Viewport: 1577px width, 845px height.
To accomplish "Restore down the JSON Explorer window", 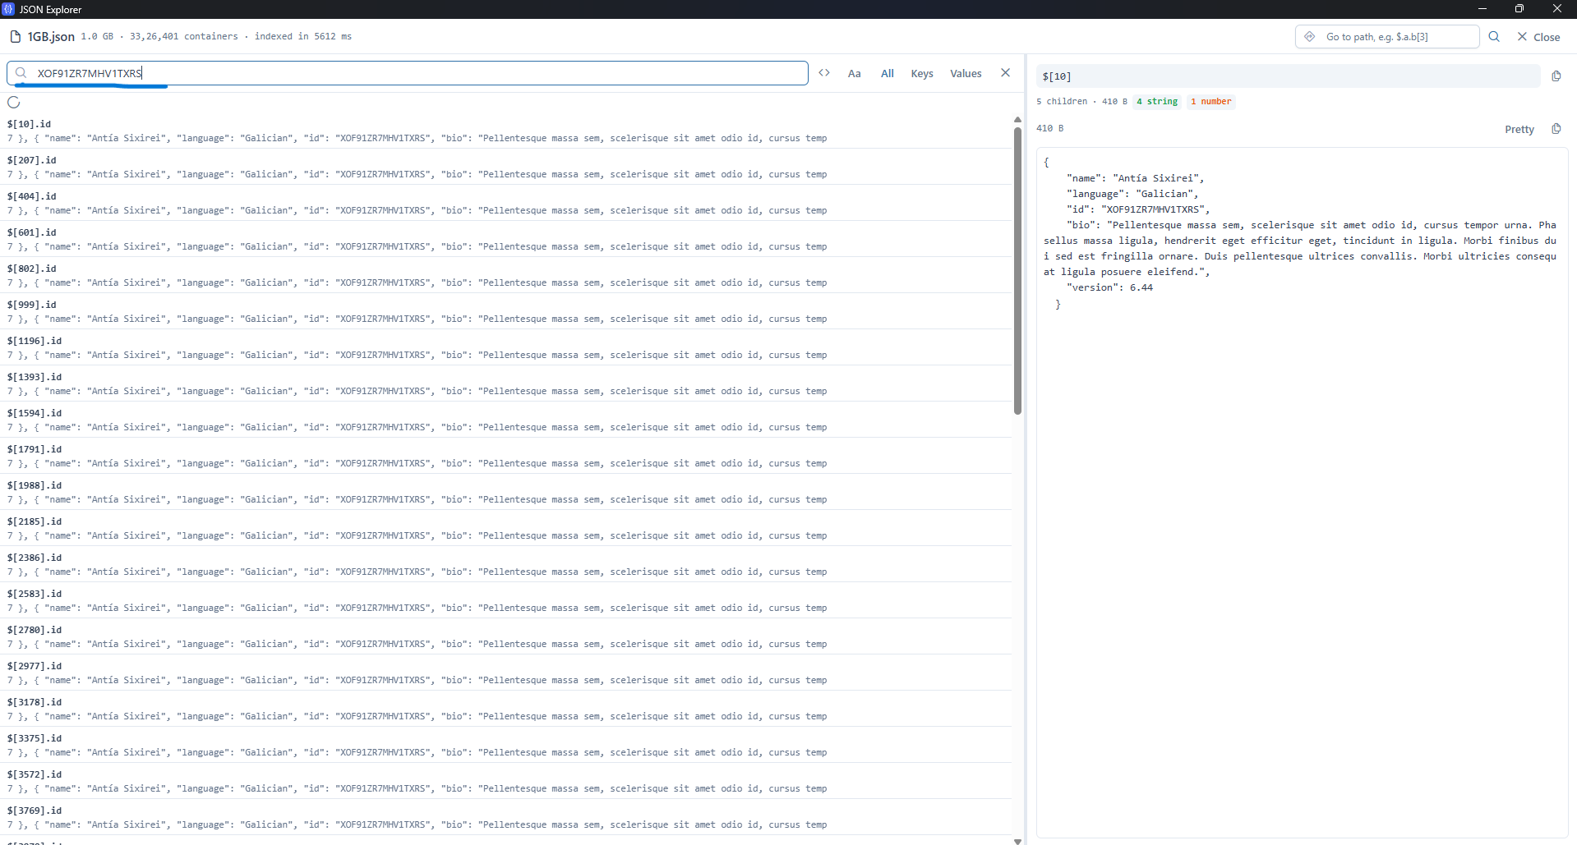I will (1519, 9).
